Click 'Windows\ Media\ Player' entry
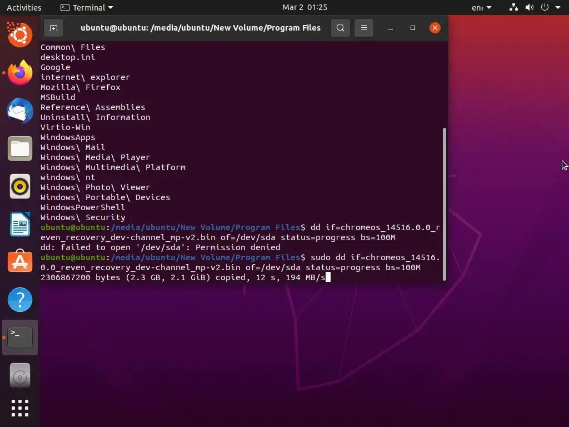 (95, 157)
